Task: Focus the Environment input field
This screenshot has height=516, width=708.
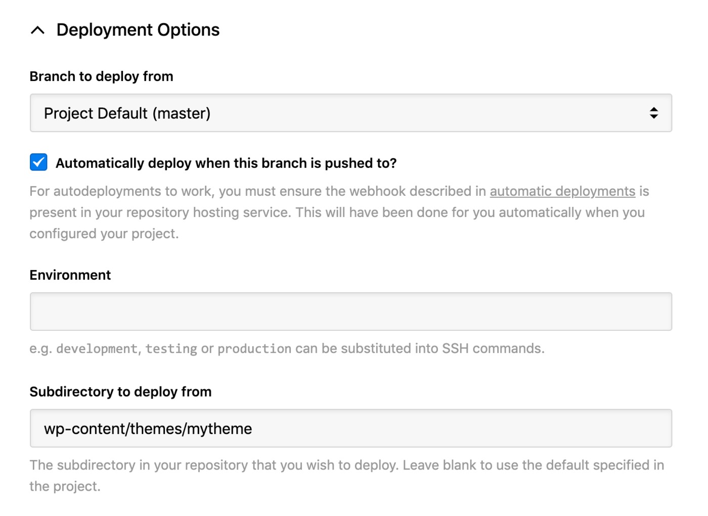Action: [351, 312]
